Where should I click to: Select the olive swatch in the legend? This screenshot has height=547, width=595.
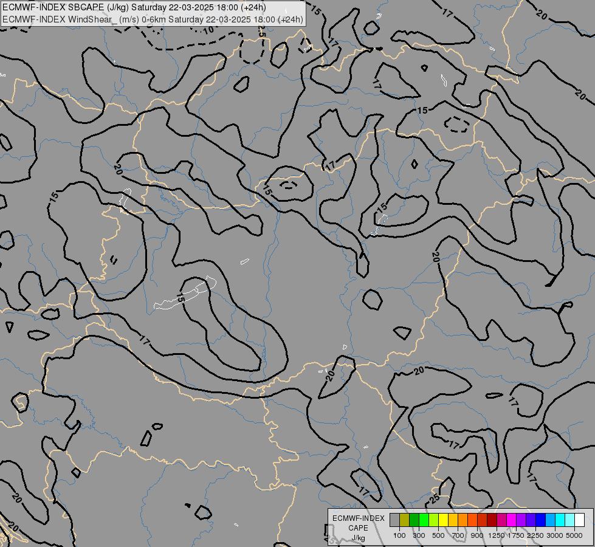tap(405, 520)
